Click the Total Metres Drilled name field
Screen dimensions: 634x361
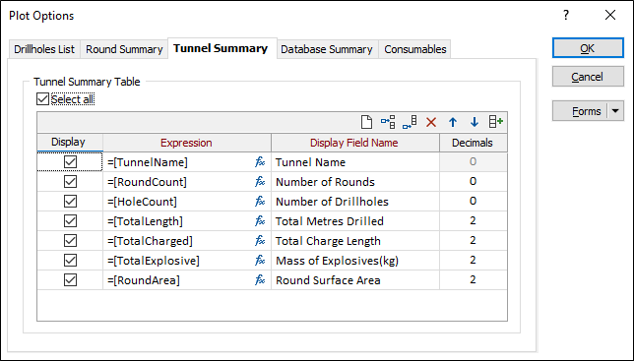coord(355,221)
